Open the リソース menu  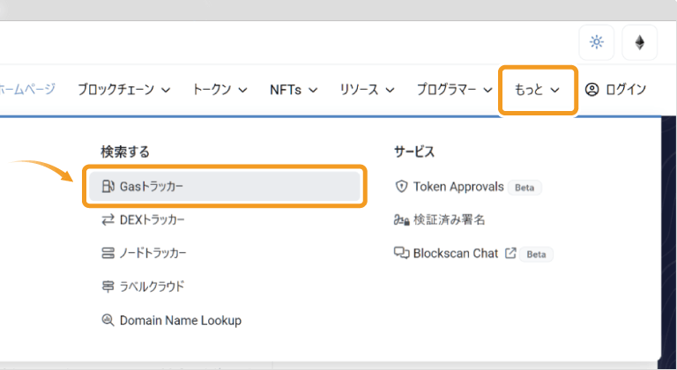point(367,89)
